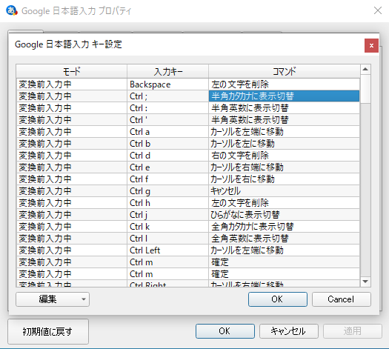Image resolution: width=389 pixels, height=349 pixels.
Task: Click the Google Japanese Input app icon
Action: coord(12,10)
